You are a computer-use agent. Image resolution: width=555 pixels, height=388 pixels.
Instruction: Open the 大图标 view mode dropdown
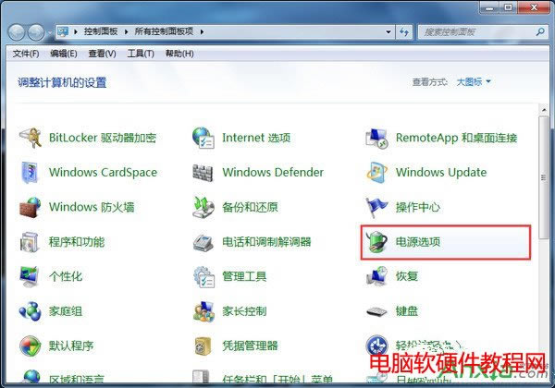(474, 82)
